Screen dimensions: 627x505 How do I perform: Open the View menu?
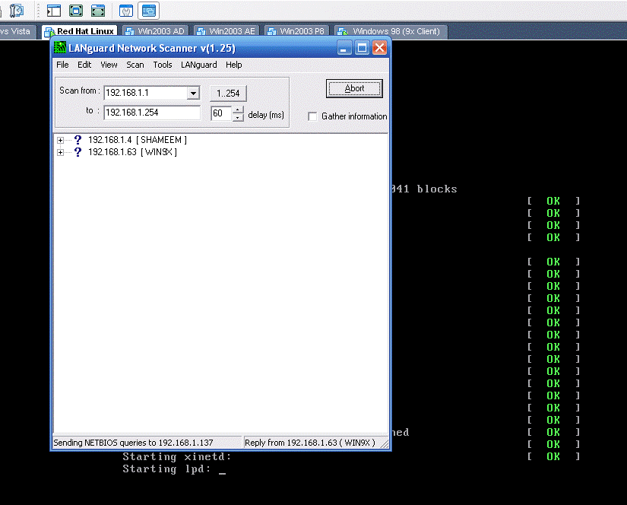(109, 65)
